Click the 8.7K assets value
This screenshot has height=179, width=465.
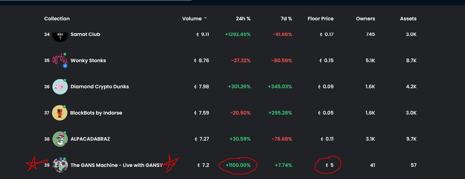point(411,60)
